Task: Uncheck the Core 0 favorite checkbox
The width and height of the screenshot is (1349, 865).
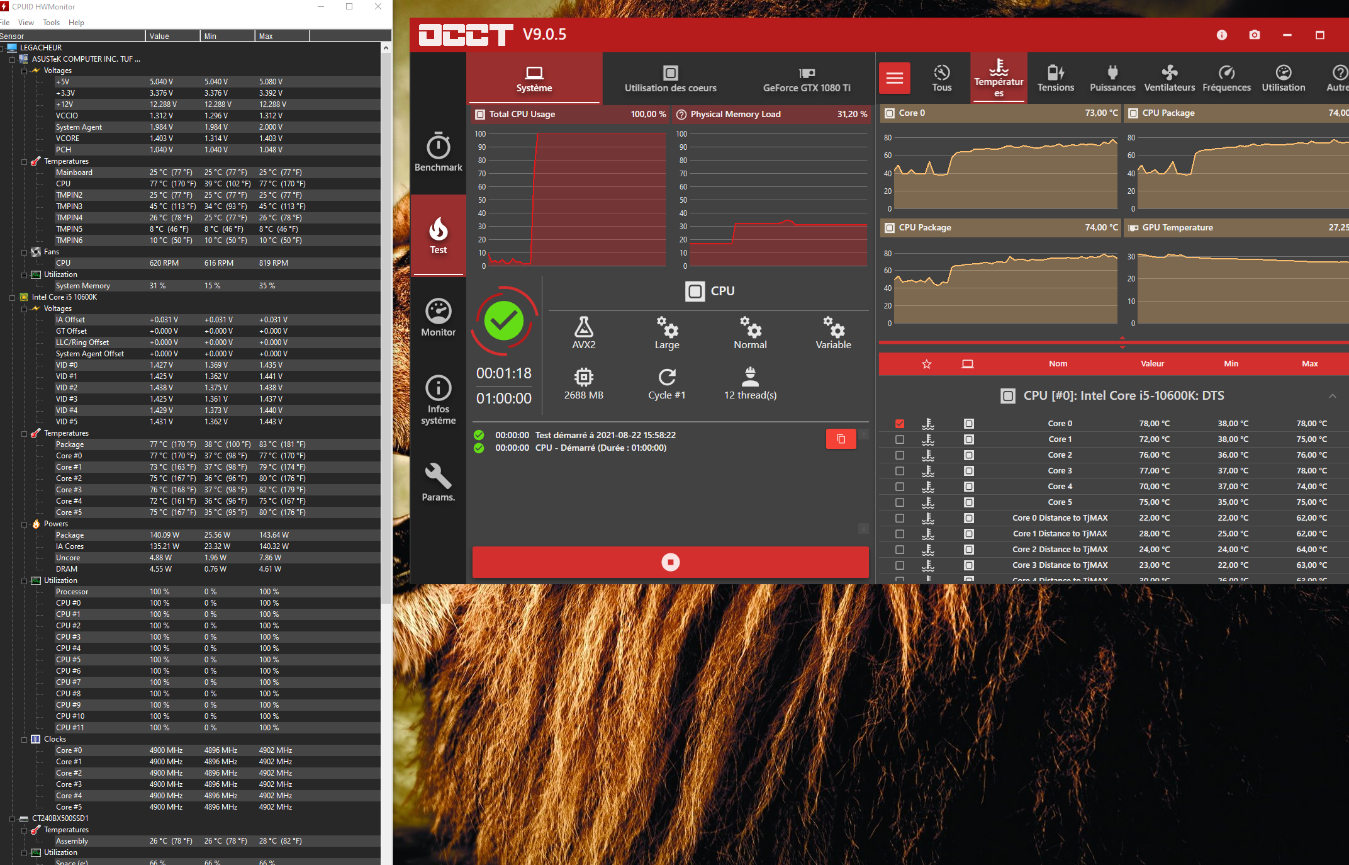Action: click(x=900, y=424)
